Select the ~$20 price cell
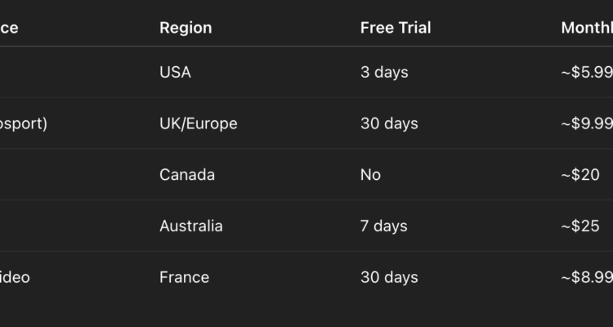The image size is (613, 327). click(x=580, y=175)
